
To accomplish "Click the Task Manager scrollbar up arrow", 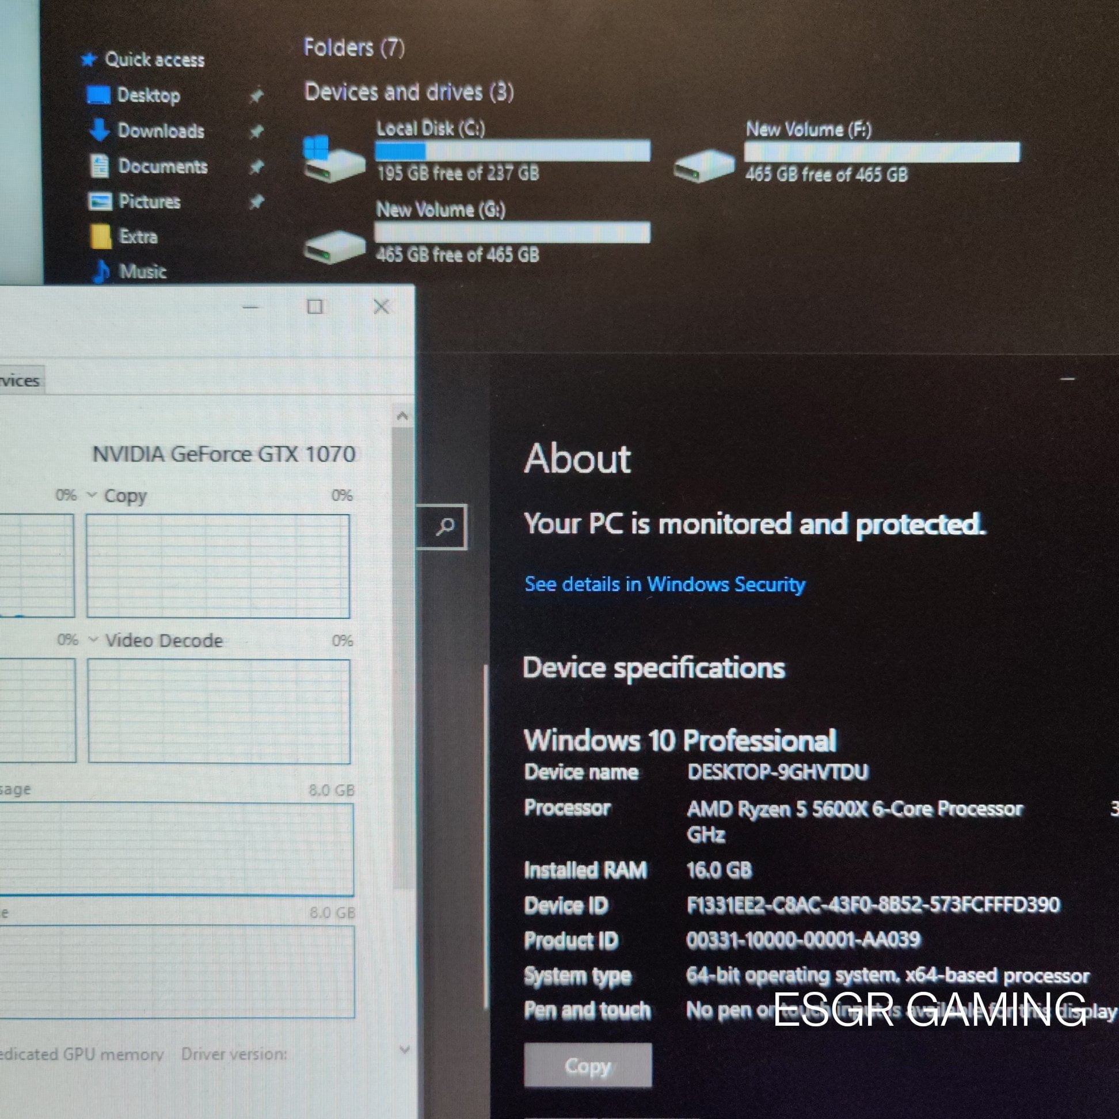I will 402,416.
